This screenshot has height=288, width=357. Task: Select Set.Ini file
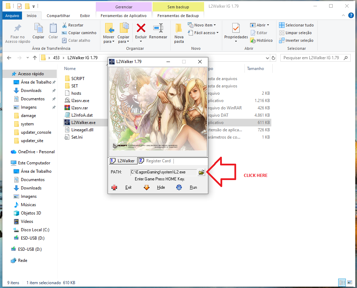tap(77, 137)
